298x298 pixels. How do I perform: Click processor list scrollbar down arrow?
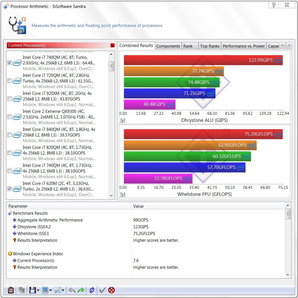111,196
